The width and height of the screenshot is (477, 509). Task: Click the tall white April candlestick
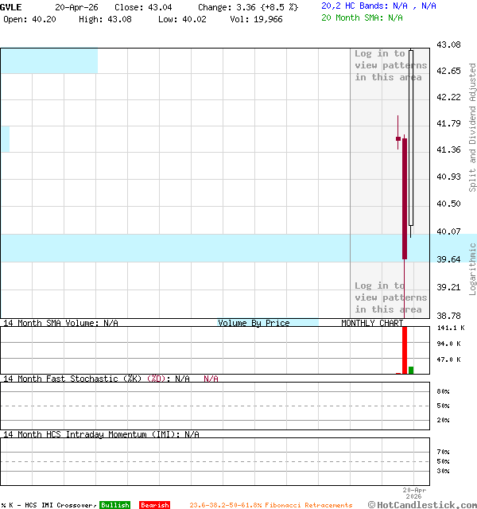tap(411, 139)
